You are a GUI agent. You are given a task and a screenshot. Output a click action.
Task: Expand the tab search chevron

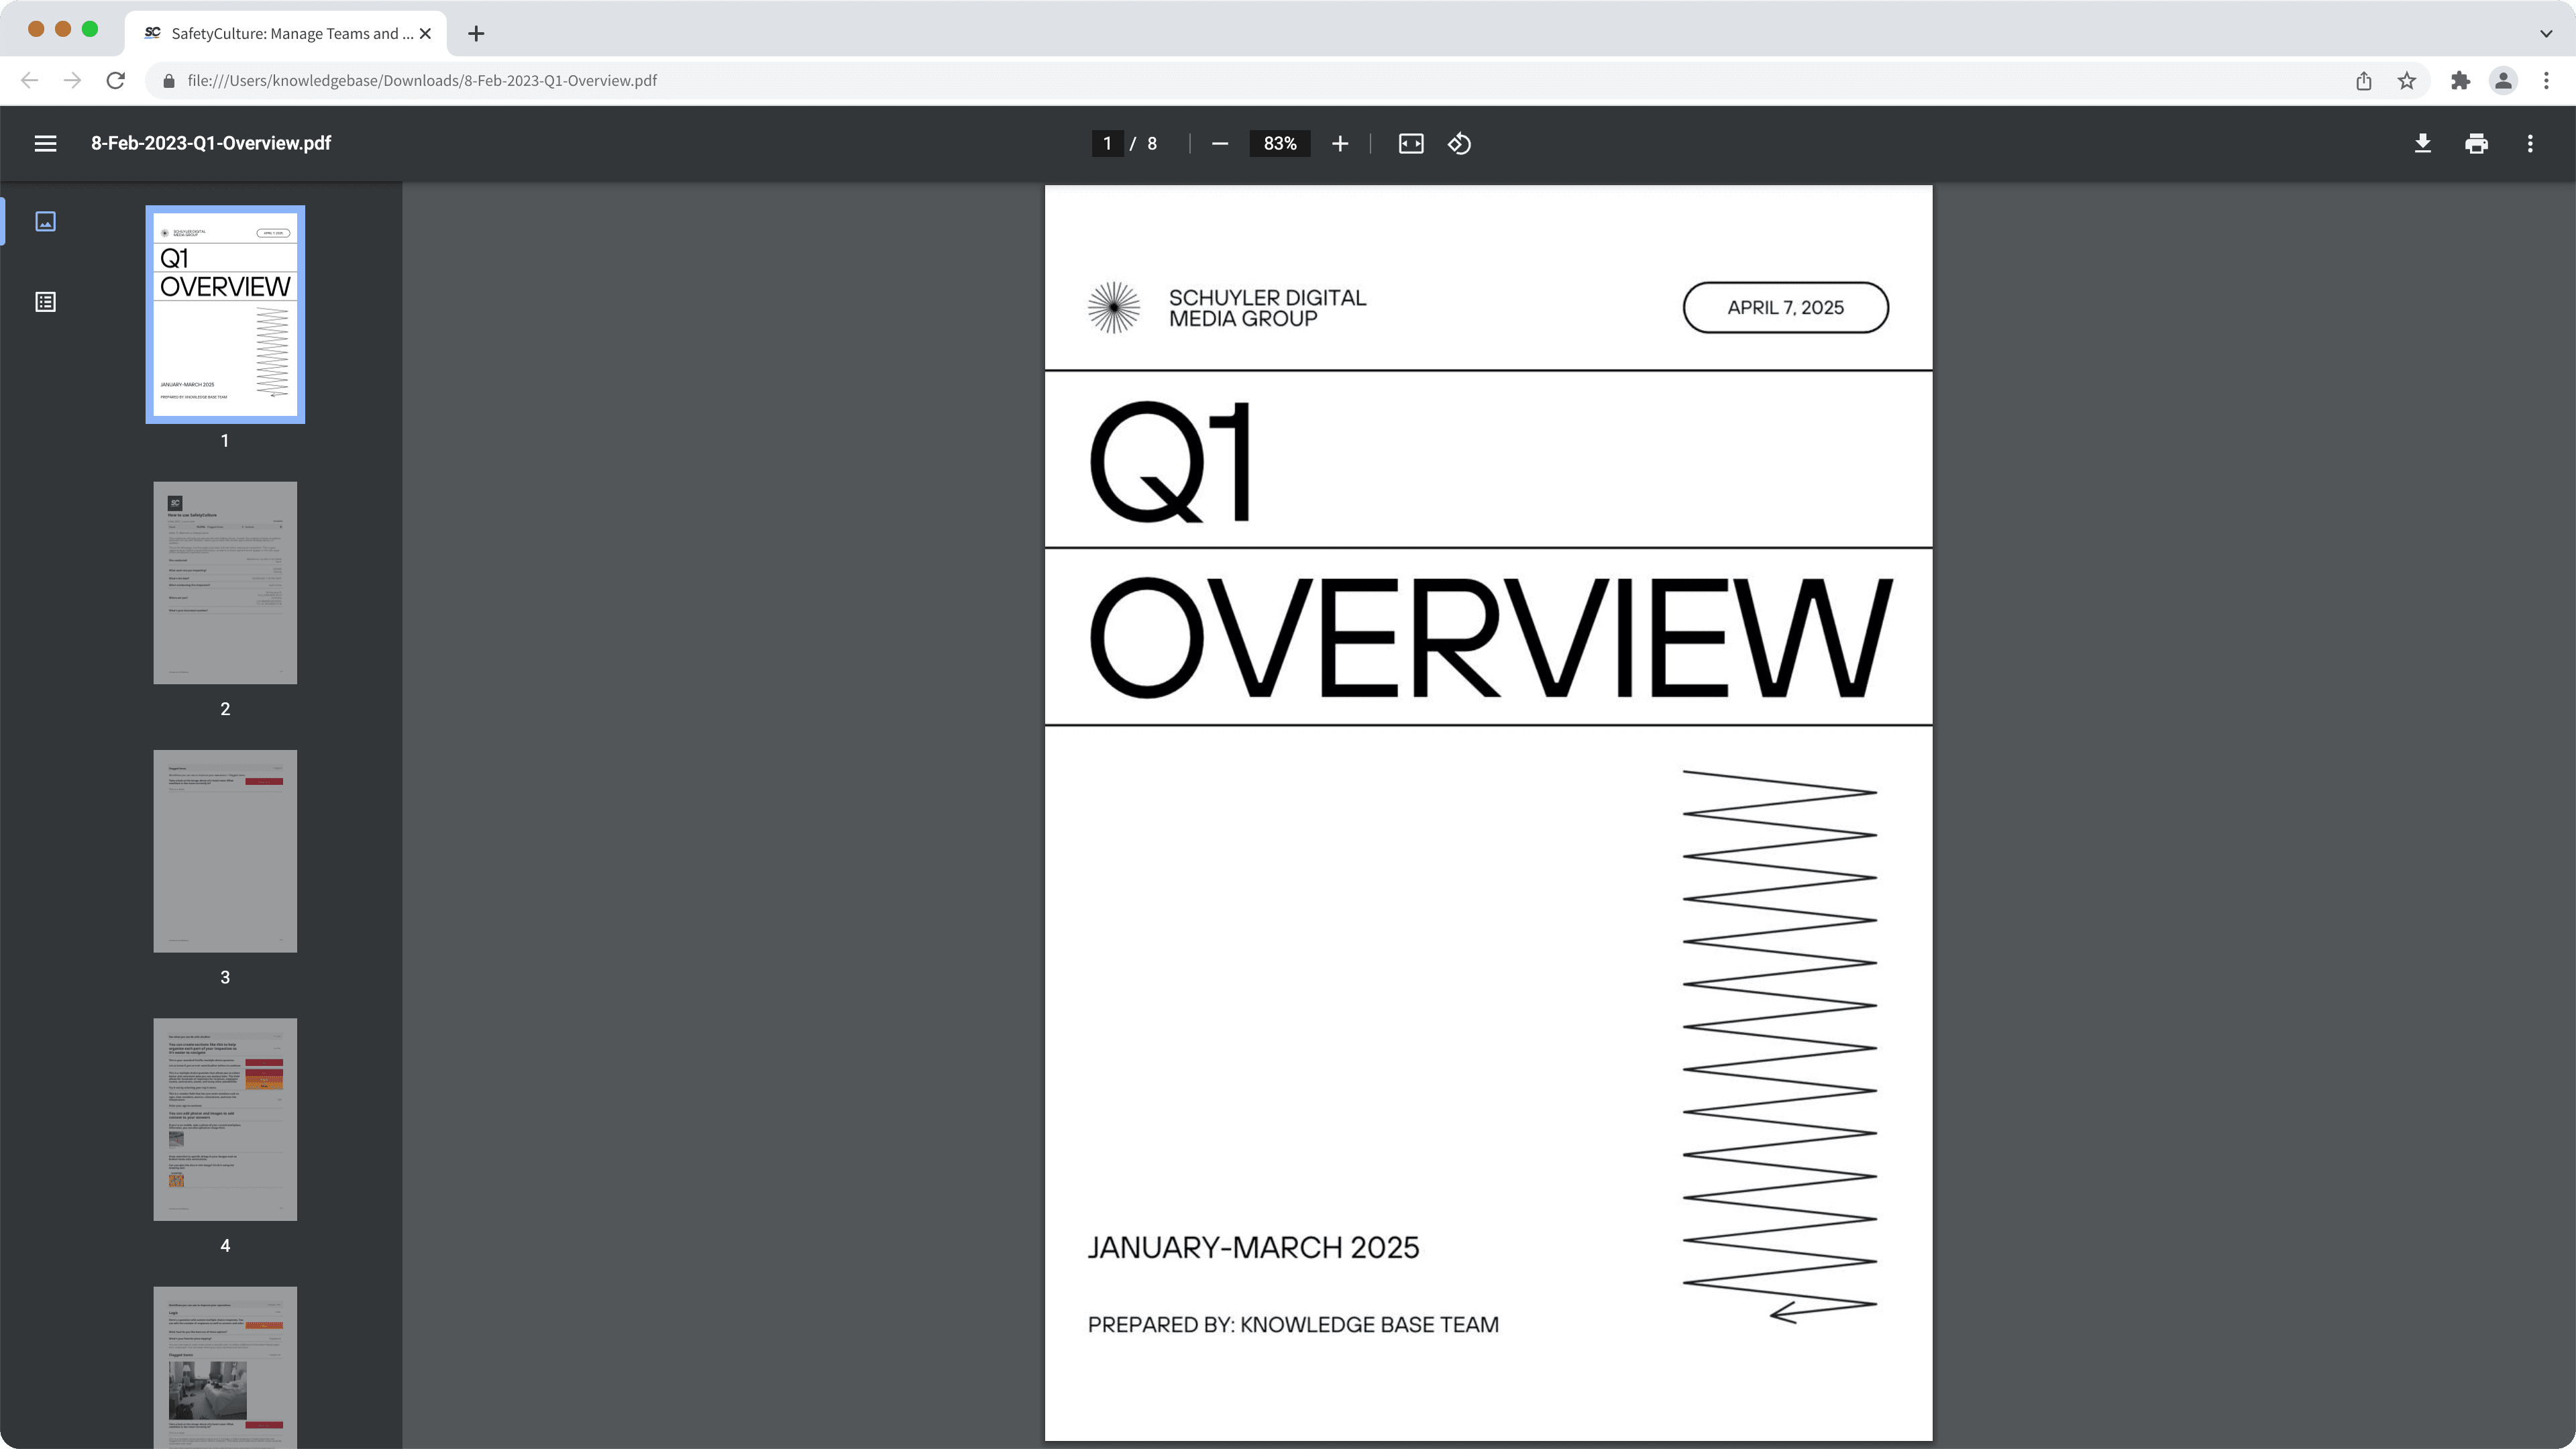[2545, 33]
